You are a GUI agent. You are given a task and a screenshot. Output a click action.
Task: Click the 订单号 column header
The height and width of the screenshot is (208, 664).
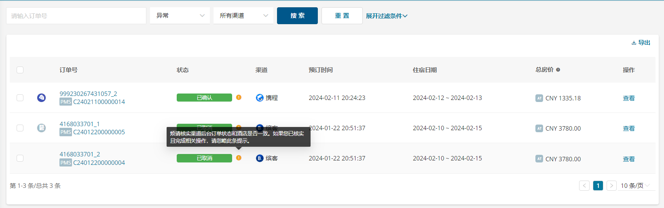coord(68,70)
